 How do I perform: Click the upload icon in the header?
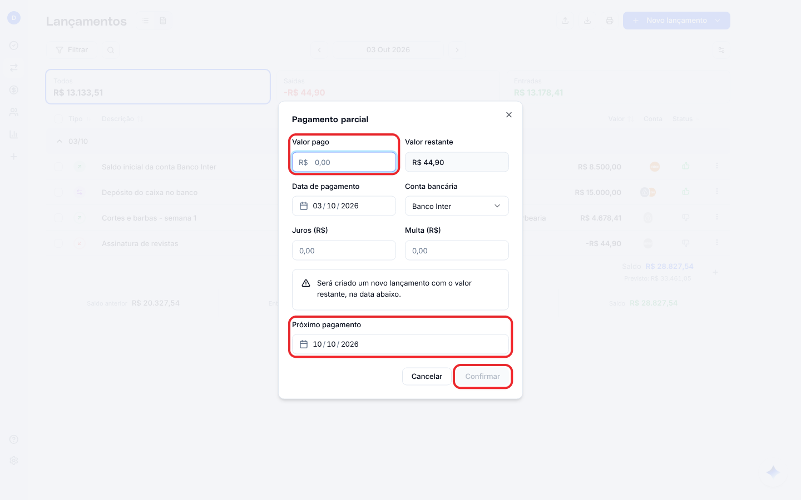point(565,21)
